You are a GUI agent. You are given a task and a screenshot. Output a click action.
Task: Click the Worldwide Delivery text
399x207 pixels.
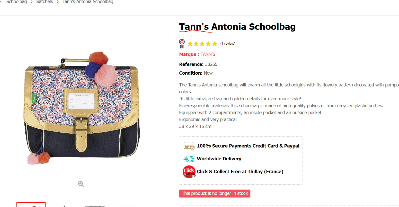219,159
